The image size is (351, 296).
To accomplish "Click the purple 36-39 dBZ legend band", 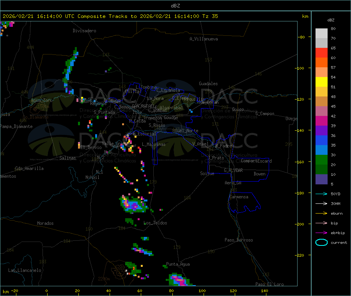I will [321, 131].
